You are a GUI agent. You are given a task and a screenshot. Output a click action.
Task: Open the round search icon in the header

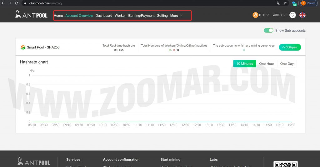pyautogui.click(x=292, y=15)
